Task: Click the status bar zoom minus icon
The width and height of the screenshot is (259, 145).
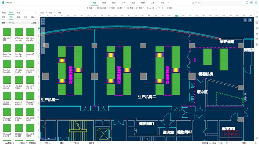Action: [x=238, y=143]
